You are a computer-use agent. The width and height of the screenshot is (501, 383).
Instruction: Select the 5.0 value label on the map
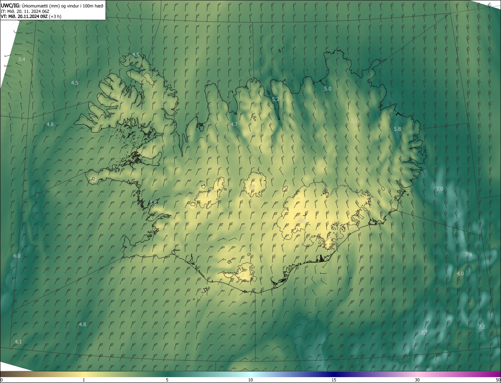pyautogui.click(x=328, y=89)
